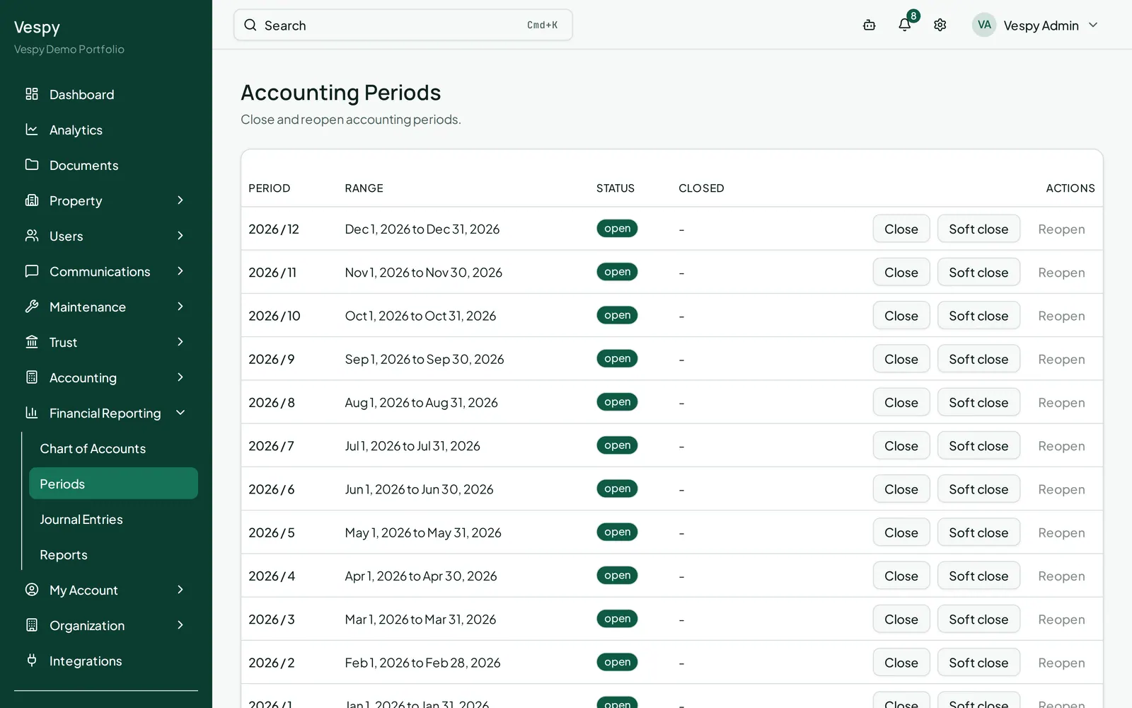Click the Property building icon
1132x708 pixels.
(x=32, y=200)
